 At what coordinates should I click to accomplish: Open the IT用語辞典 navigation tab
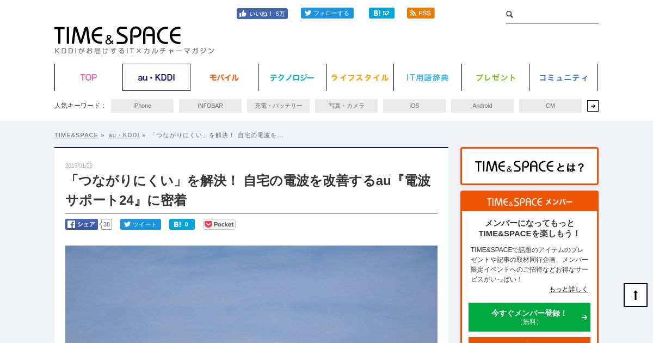tap(428, 77)
